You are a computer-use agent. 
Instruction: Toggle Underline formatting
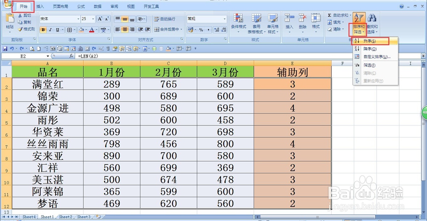tap(58, 30)
